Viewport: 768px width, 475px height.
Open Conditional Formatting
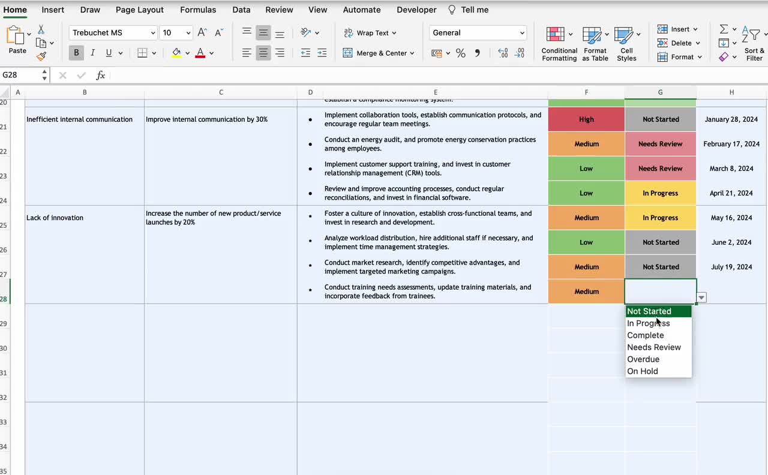click(559, 42)
